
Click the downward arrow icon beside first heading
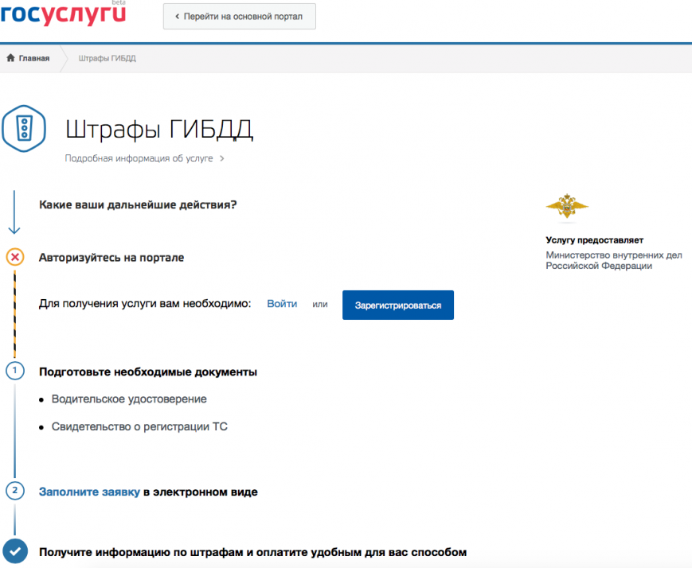14,212
